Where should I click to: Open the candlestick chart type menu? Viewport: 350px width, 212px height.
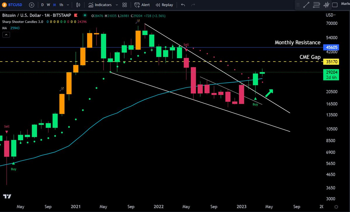[x=78, y=5]
